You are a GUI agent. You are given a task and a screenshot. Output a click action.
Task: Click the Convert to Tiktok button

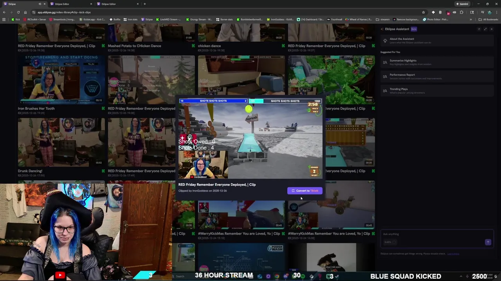click(305, 190)
